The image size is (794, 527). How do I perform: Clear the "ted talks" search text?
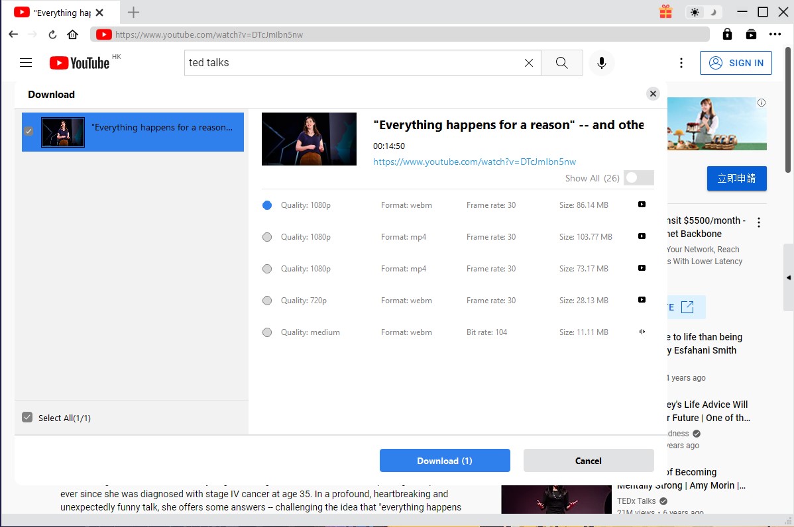point(529,63)
